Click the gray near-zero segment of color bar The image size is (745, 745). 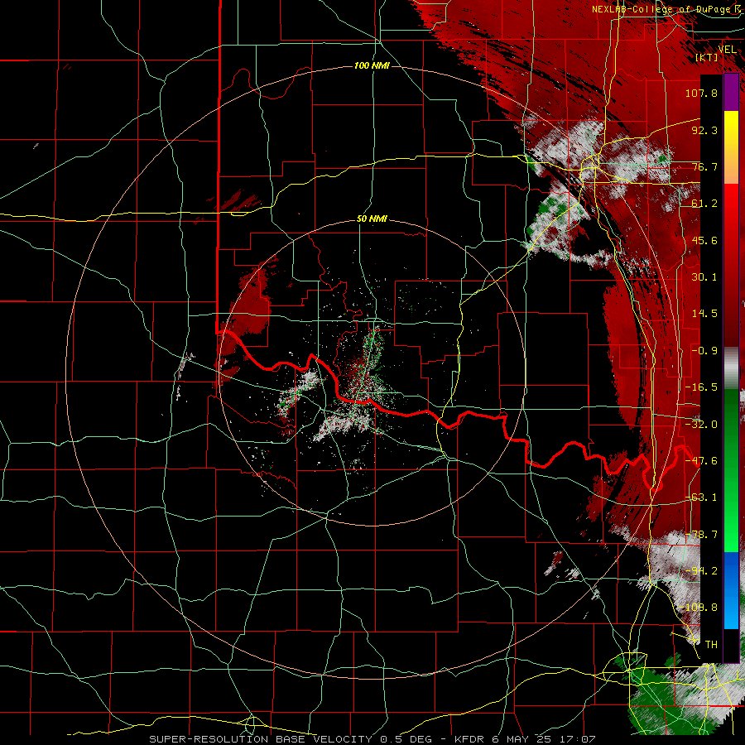tap(731, 368)
